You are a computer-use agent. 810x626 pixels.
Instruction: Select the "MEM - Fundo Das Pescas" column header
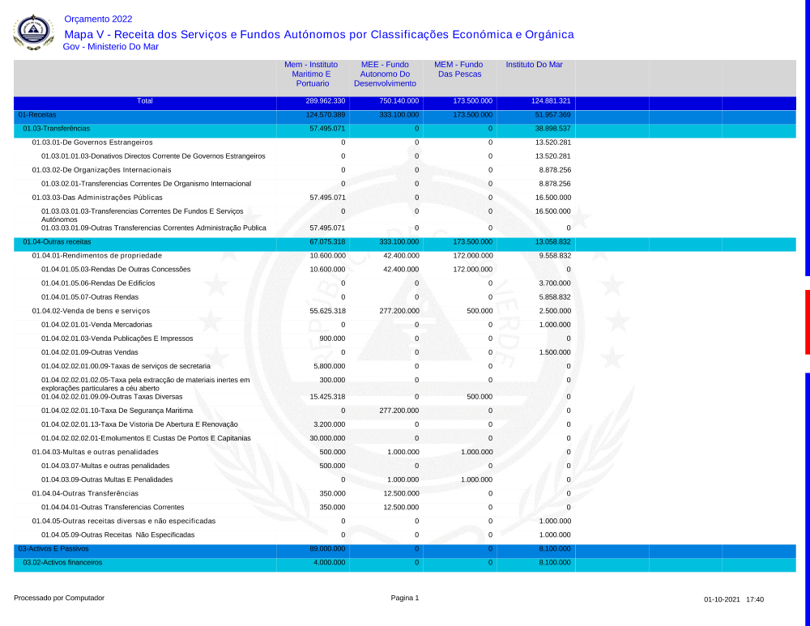(458, 69)
